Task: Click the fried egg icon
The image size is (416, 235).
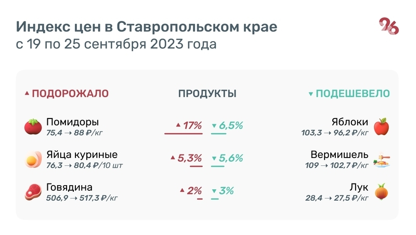Action: pyautogui.click(x=33, y=159)
